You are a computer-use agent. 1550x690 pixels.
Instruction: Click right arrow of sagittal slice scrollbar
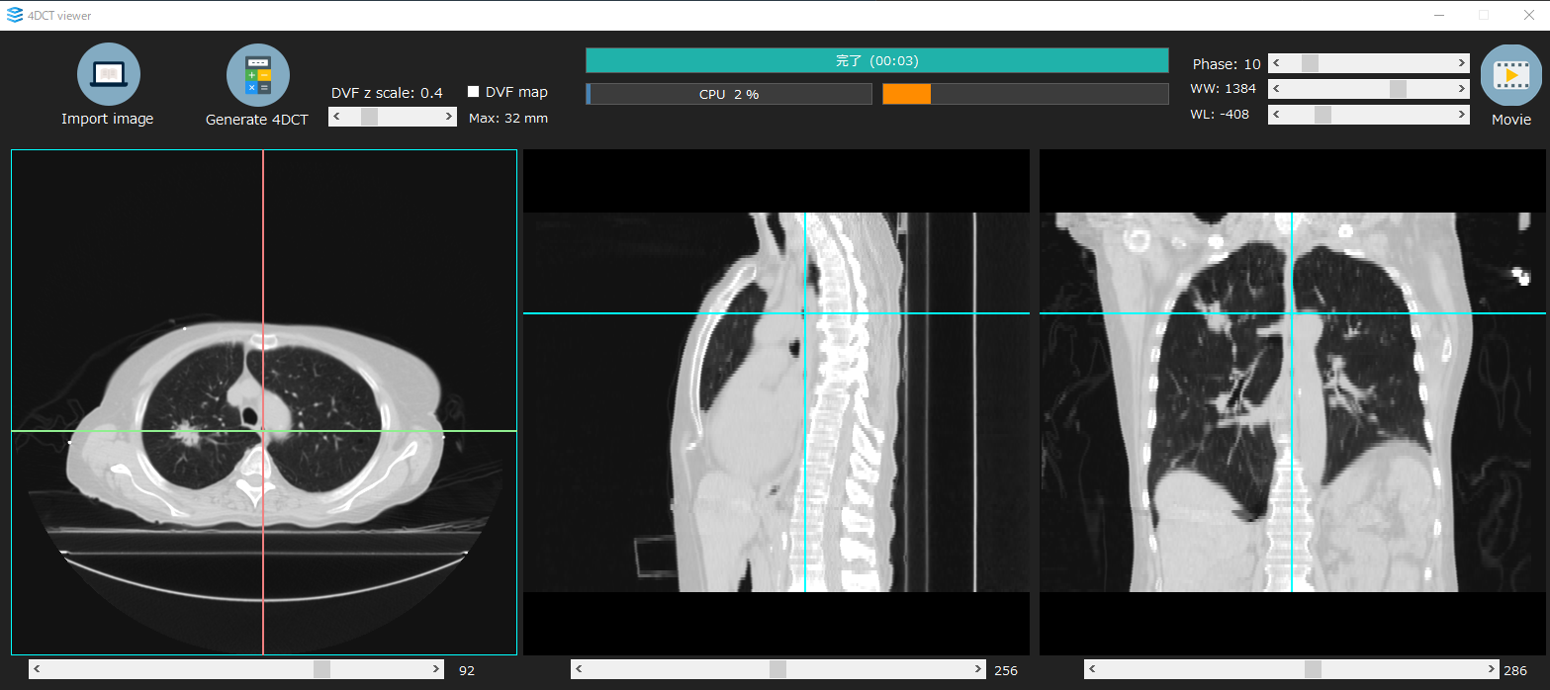tap(977, 669)
